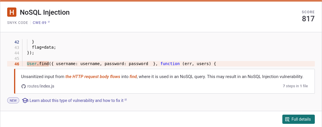Click line number 46 in the code

17,64
